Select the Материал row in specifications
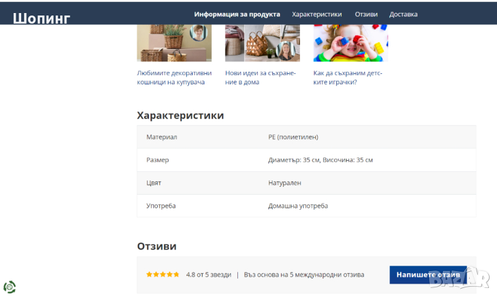Viewport: 497px width, 296px height. tap(306, 137)
